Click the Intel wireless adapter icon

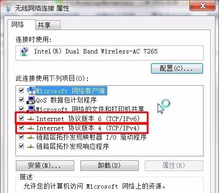[24, 52]
